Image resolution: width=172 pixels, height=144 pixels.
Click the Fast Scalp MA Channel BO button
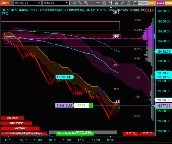click(75, 134)
